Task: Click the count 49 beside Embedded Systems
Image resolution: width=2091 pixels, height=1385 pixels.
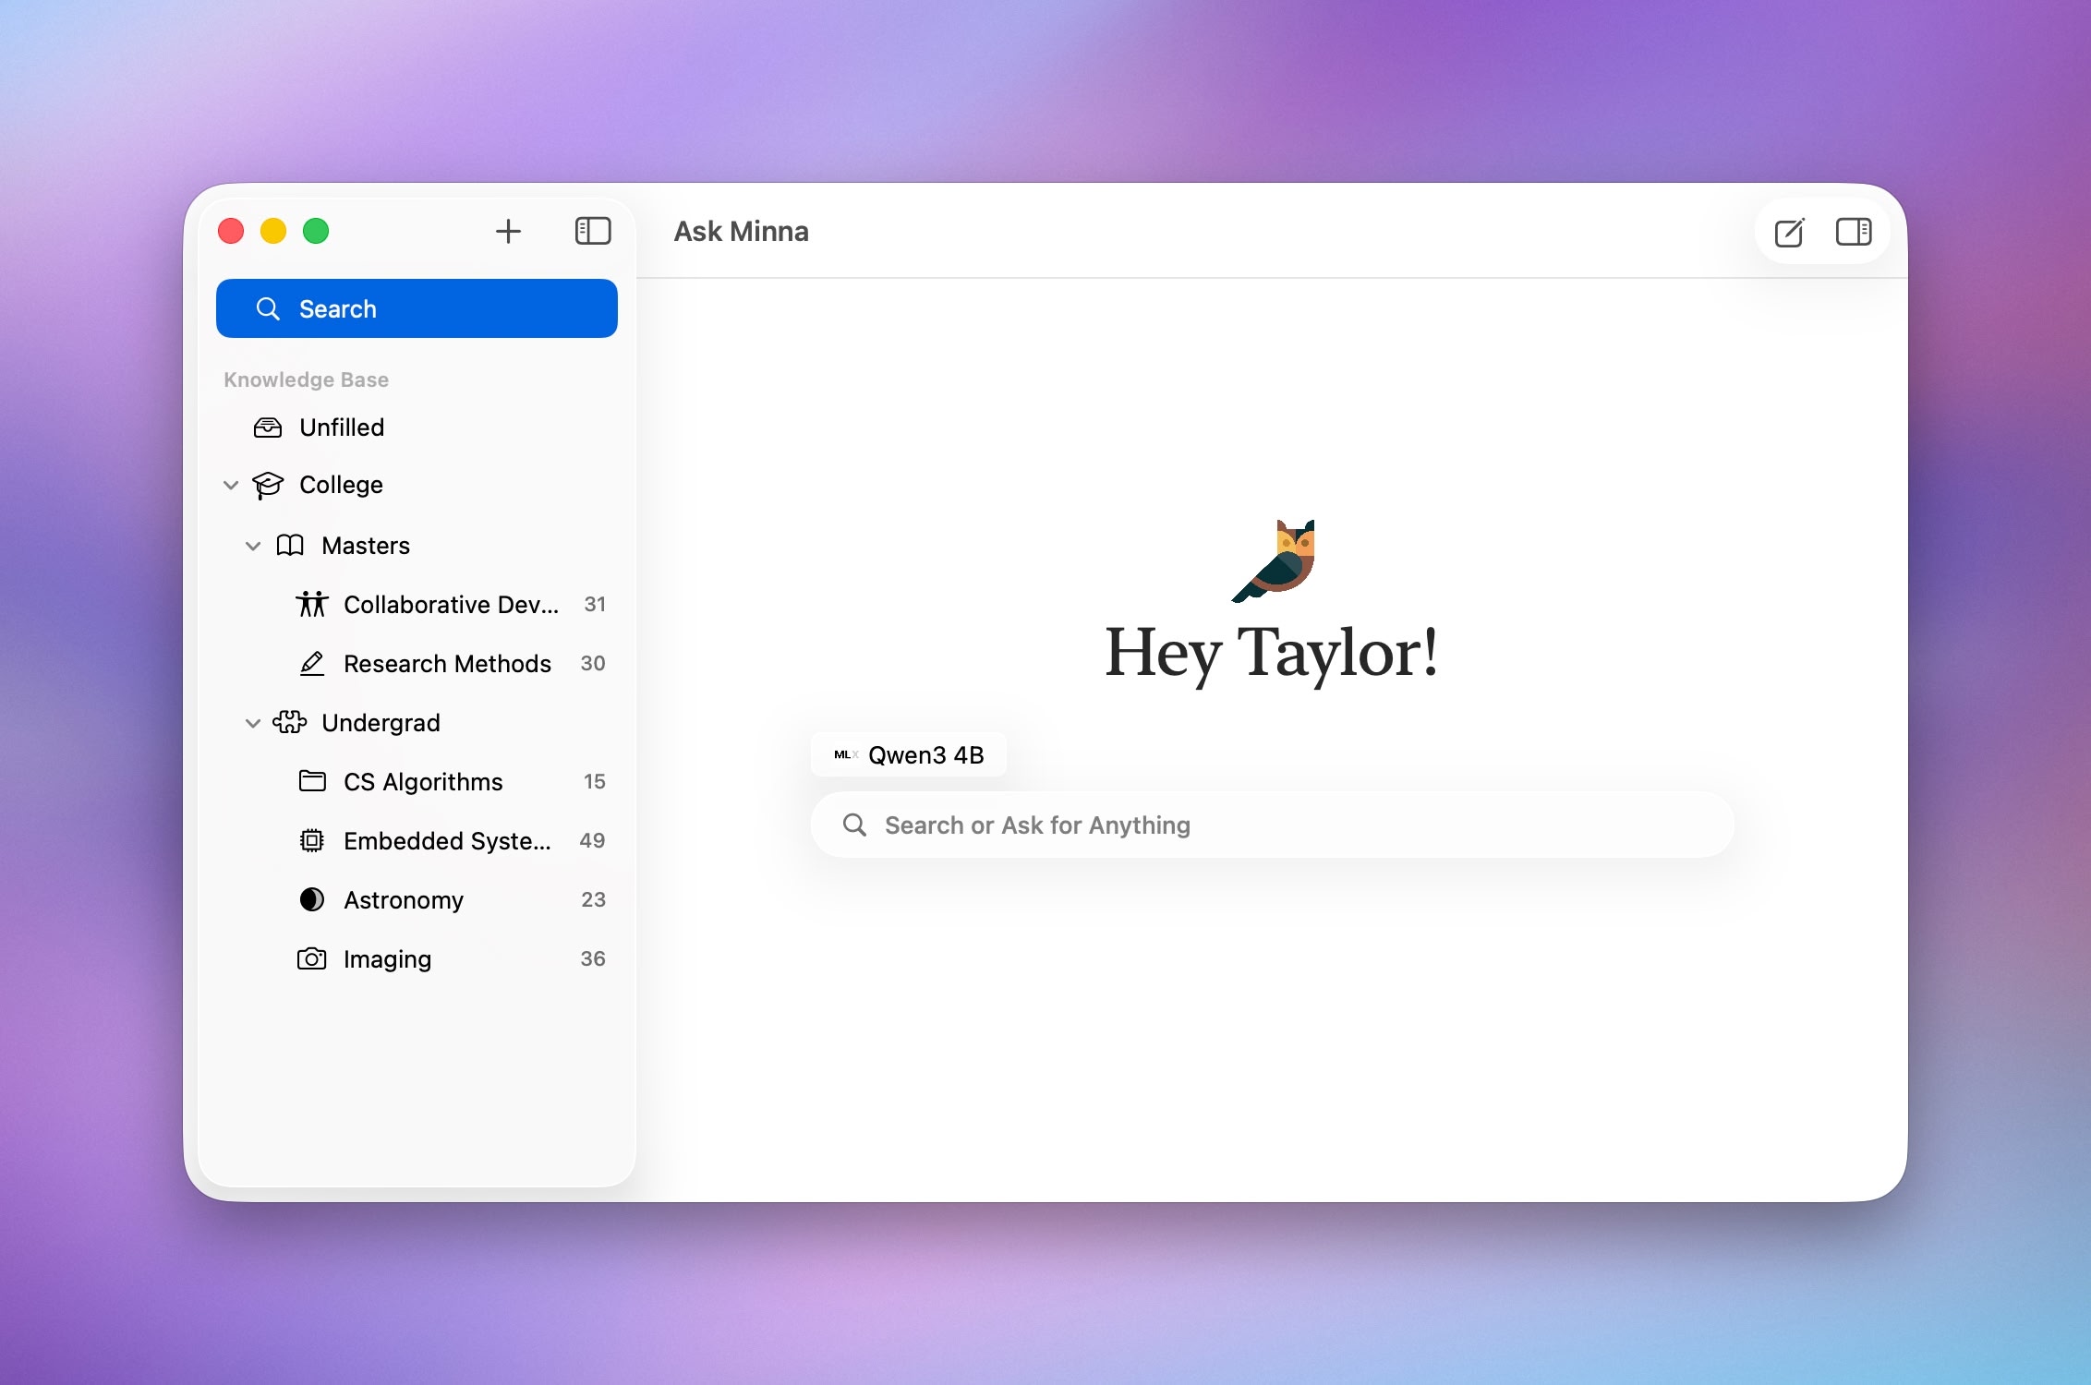Action: [592, 841]
